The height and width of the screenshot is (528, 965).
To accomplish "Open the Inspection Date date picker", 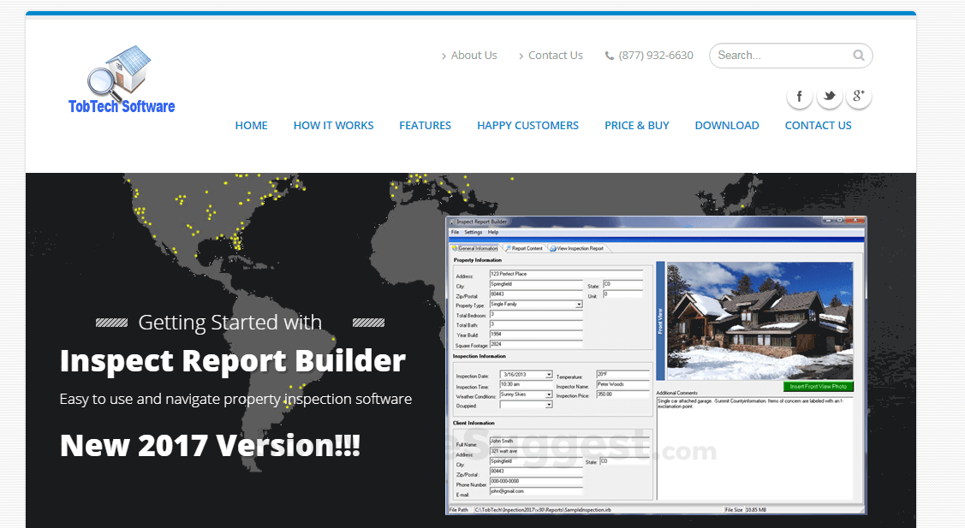I will 549,374.
